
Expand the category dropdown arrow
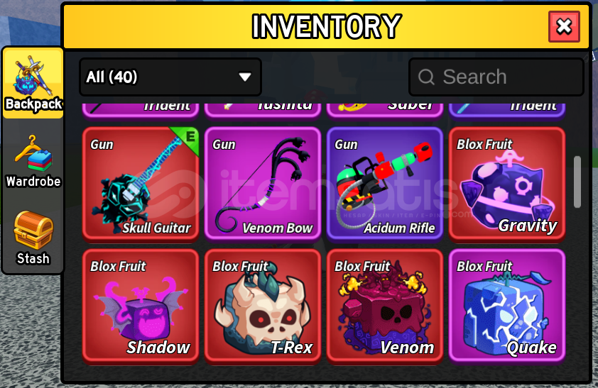pyautogui.click(x=245, y=77)
